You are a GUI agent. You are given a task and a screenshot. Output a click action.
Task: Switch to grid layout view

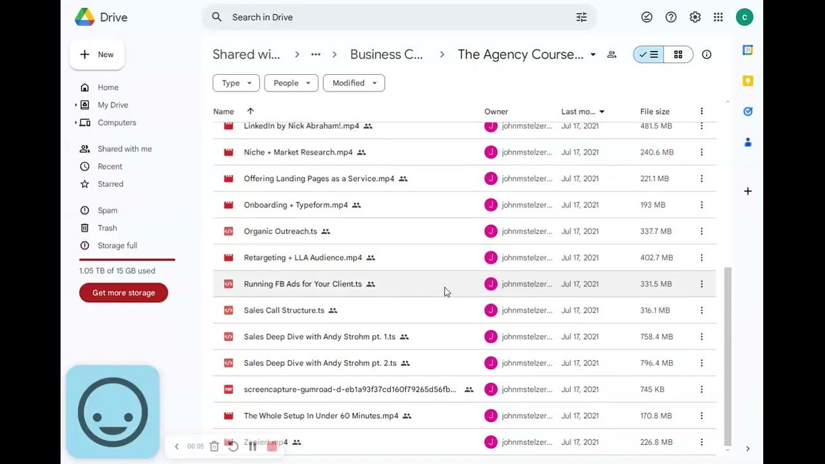[x=678, y=55]
